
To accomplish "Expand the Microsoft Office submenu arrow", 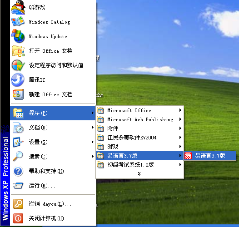I will 180,110.
